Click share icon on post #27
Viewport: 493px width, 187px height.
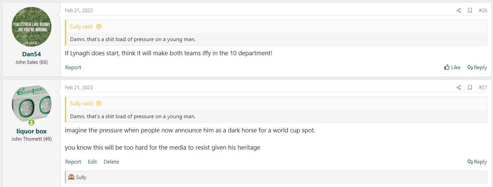click(458, 88)
